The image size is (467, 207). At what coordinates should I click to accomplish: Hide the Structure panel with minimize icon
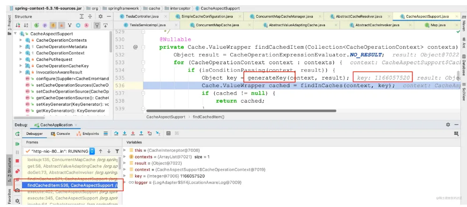[109, 17]
